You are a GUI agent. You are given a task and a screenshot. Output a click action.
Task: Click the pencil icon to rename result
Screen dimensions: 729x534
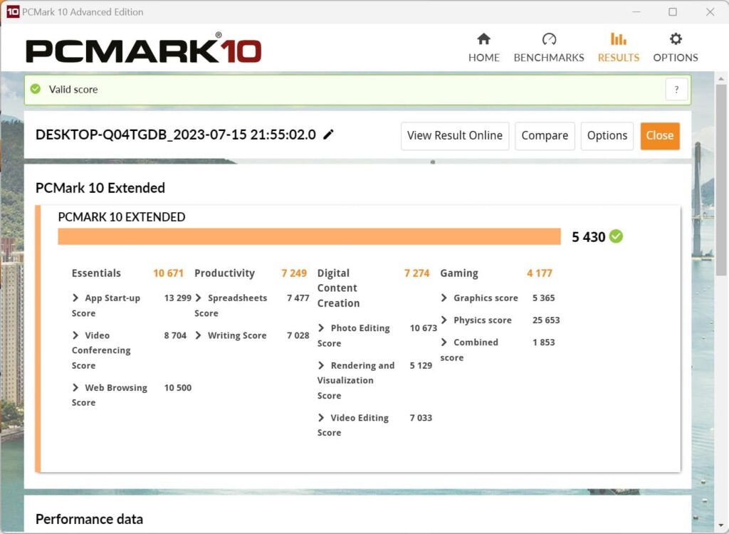click(328, 135)
